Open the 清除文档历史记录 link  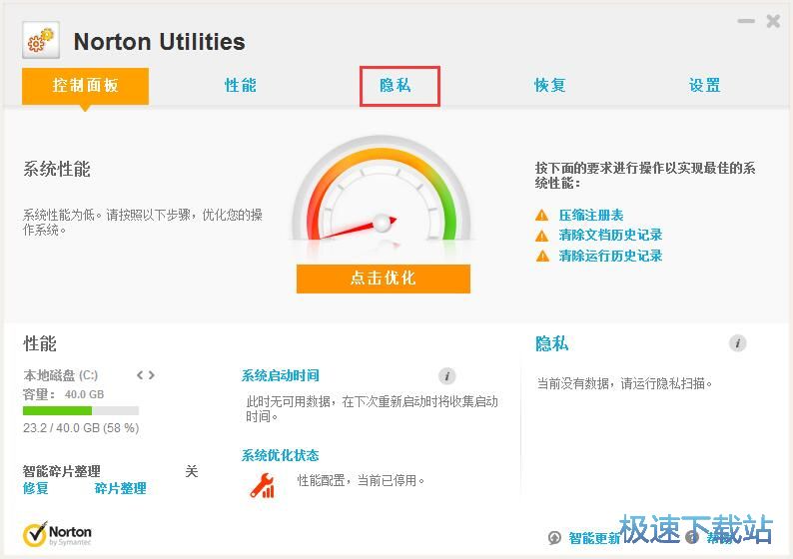point(610,235)
